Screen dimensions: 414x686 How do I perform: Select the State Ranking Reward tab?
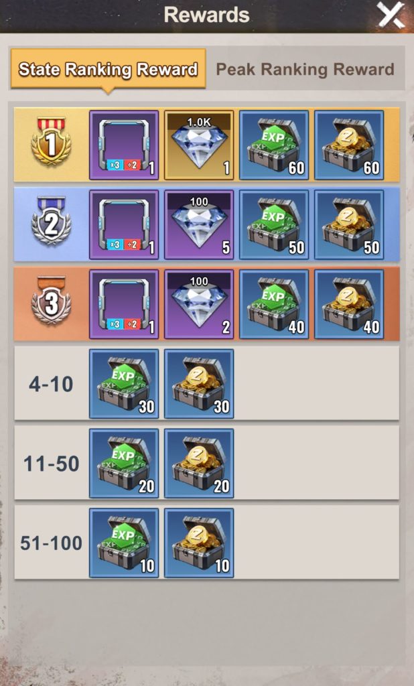tap(108, 69)
